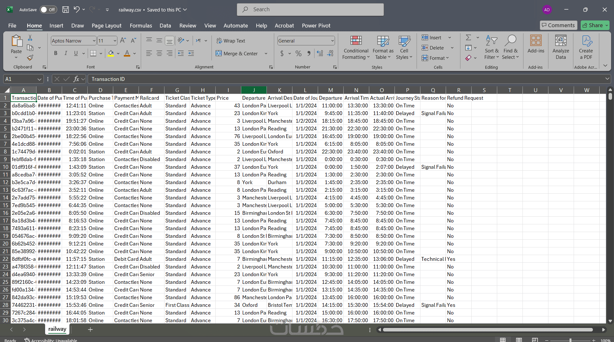
Task: Select the railway sheet tab
Action: click(x=57, y=329)
